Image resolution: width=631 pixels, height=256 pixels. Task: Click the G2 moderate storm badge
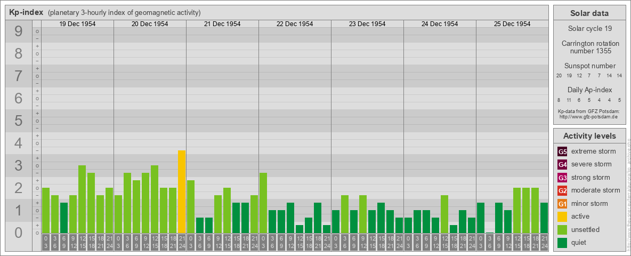pyautogui.click(x=562, y=190)
